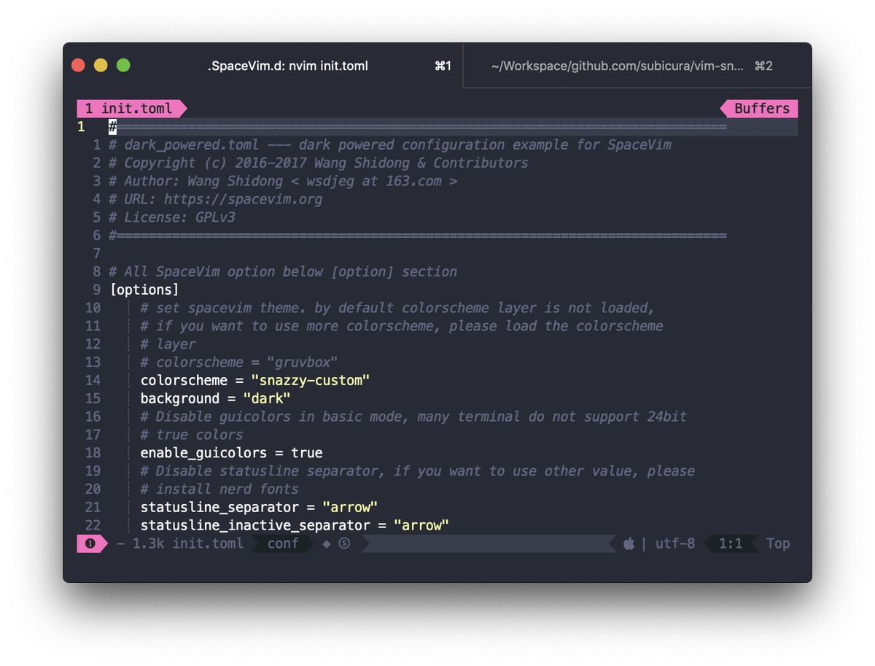Switch to the .SpaceVim.d nvim init.toml tab
Screen dimensions: 875x666
pyautogui.click(x=288, y=66)
